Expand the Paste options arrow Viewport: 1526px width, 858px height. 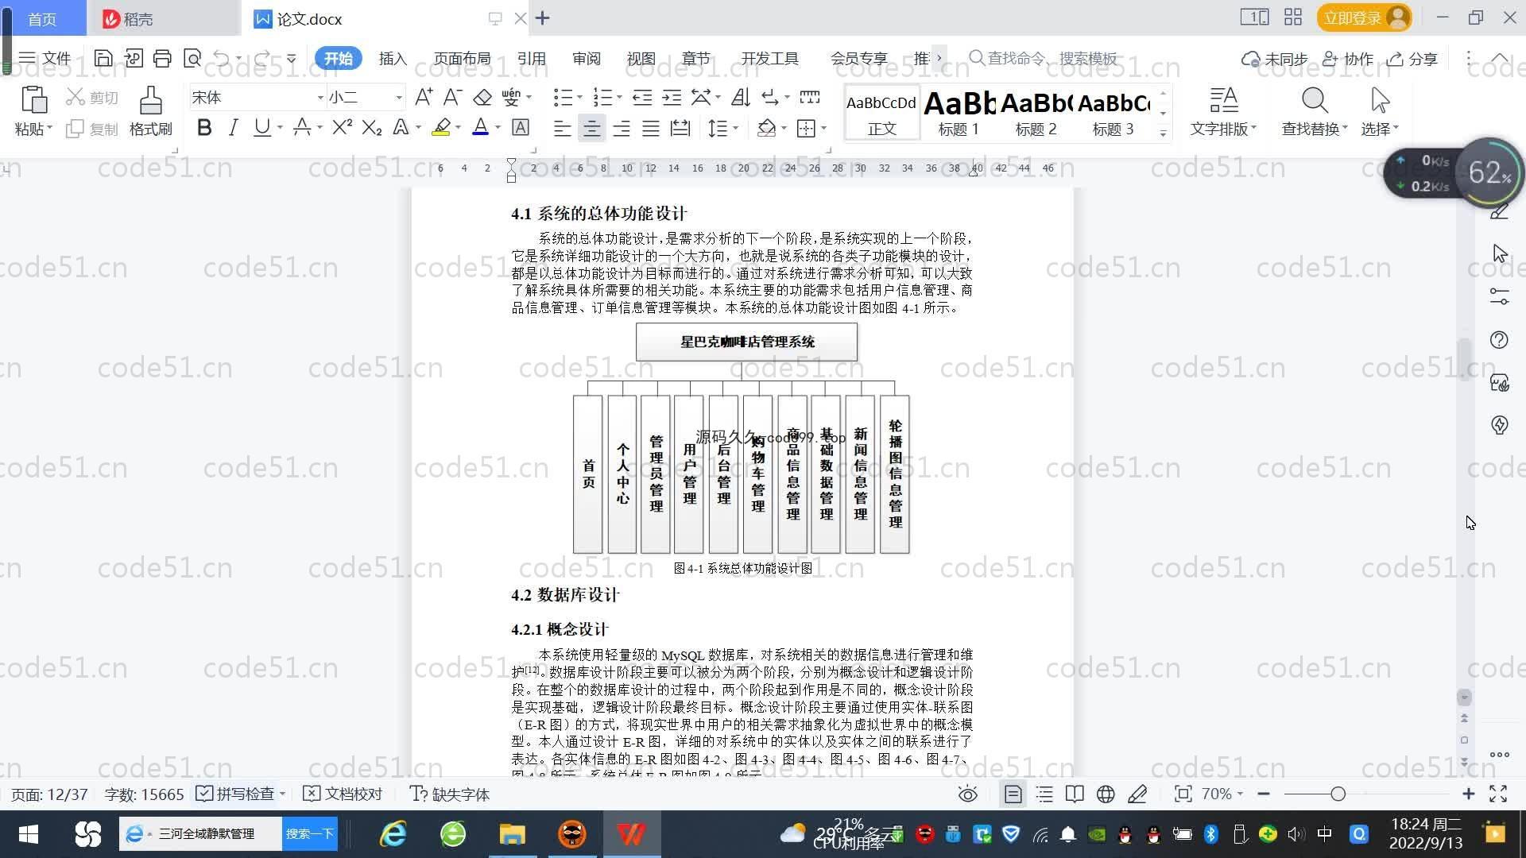click(49, 128)
